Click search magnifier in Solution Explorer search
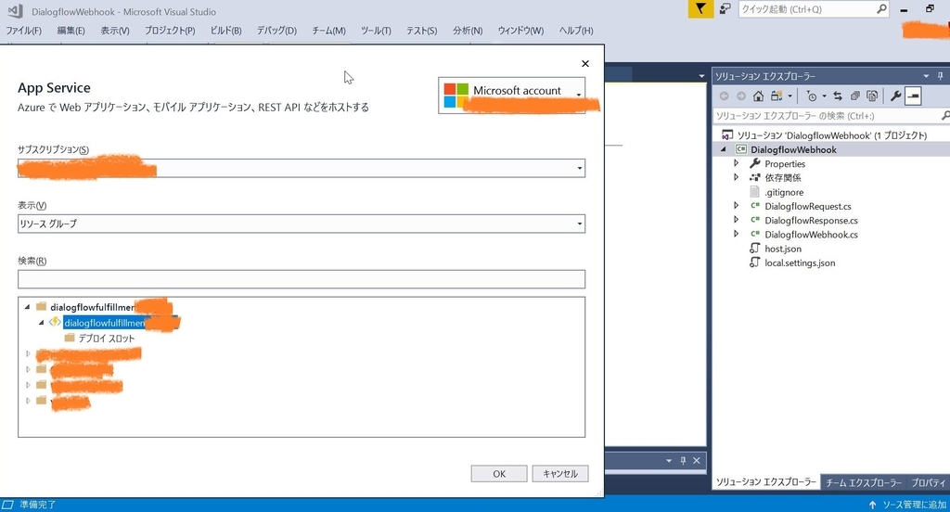 pos(945,115)
